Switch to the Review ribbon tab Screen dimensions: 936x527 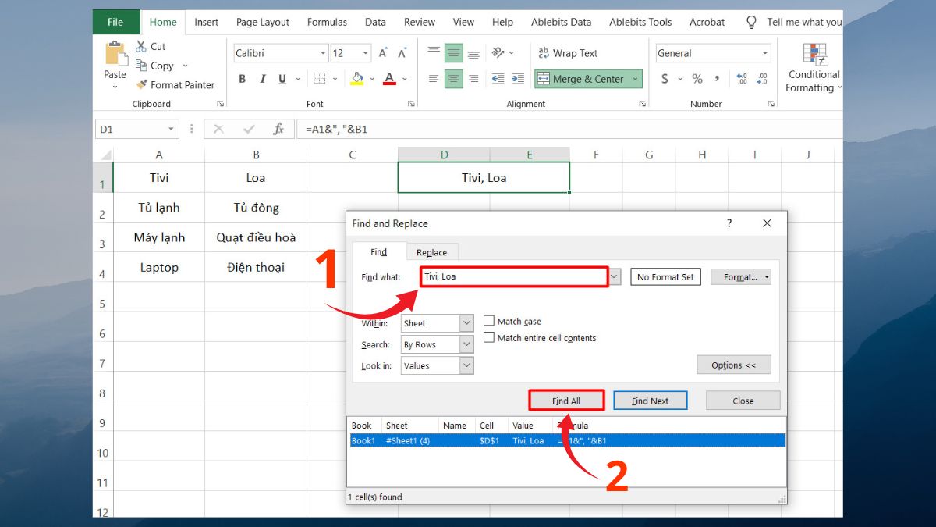(420, 22)
